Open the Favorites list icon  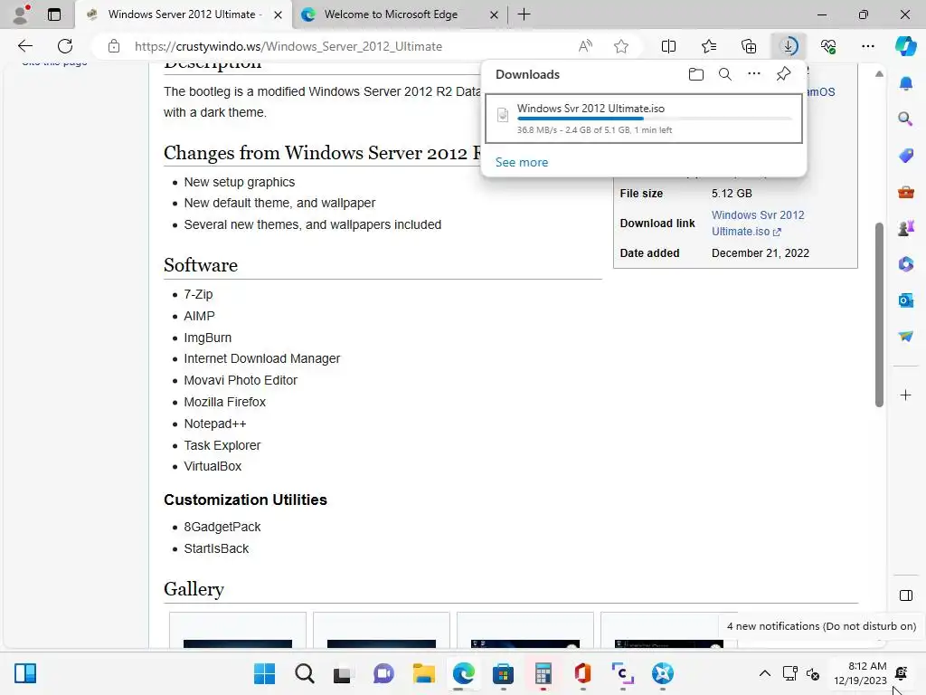(709, 46)
